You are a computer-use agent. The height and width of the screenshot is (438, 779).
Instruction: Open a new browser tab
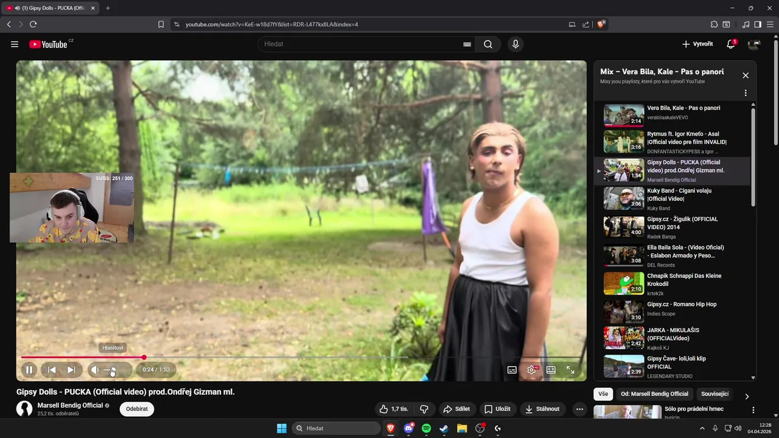tap(108, 8)
